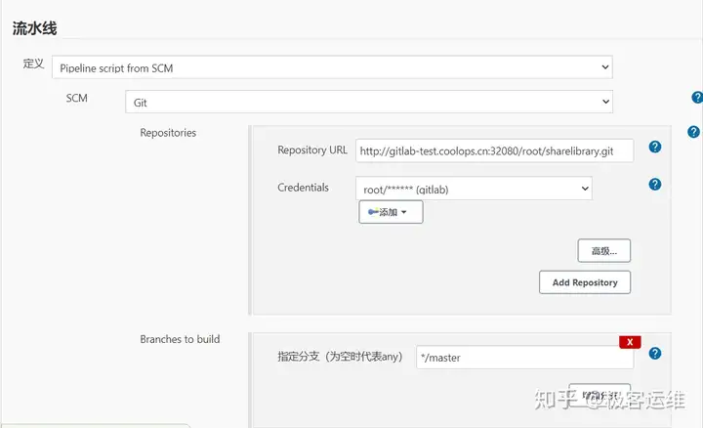
Task: Show help for Repository URL
Action: click(654, 147)
